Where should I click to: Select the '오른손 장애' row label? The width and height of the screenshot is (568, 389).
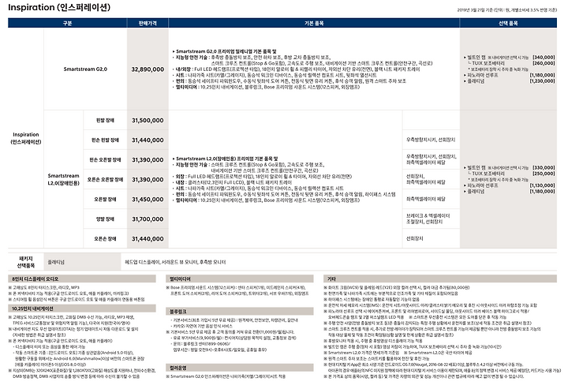click(105, 239)
